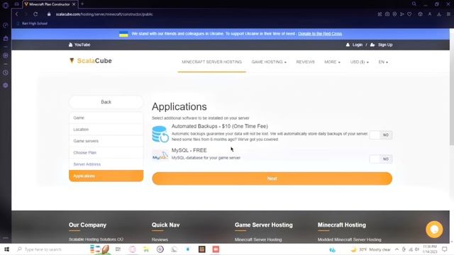Select the Choose Plan step in sidebar
454x255 pixels.
pos(106,152)
